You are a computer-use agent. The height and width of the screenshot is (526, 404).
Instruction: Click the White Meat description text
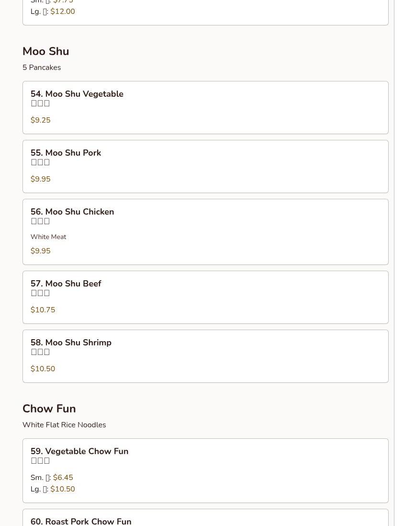(48, 237)
